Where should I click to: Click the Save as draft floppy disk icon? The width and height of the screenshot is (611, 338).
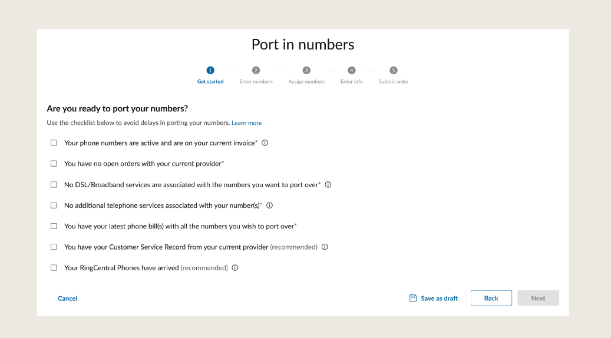[413, 298]
